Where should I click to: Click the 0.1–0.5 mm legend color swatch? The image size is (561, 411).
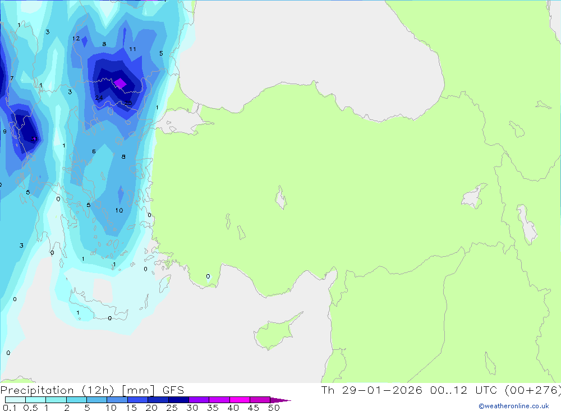pyautogui.click(x=15, y=400)
